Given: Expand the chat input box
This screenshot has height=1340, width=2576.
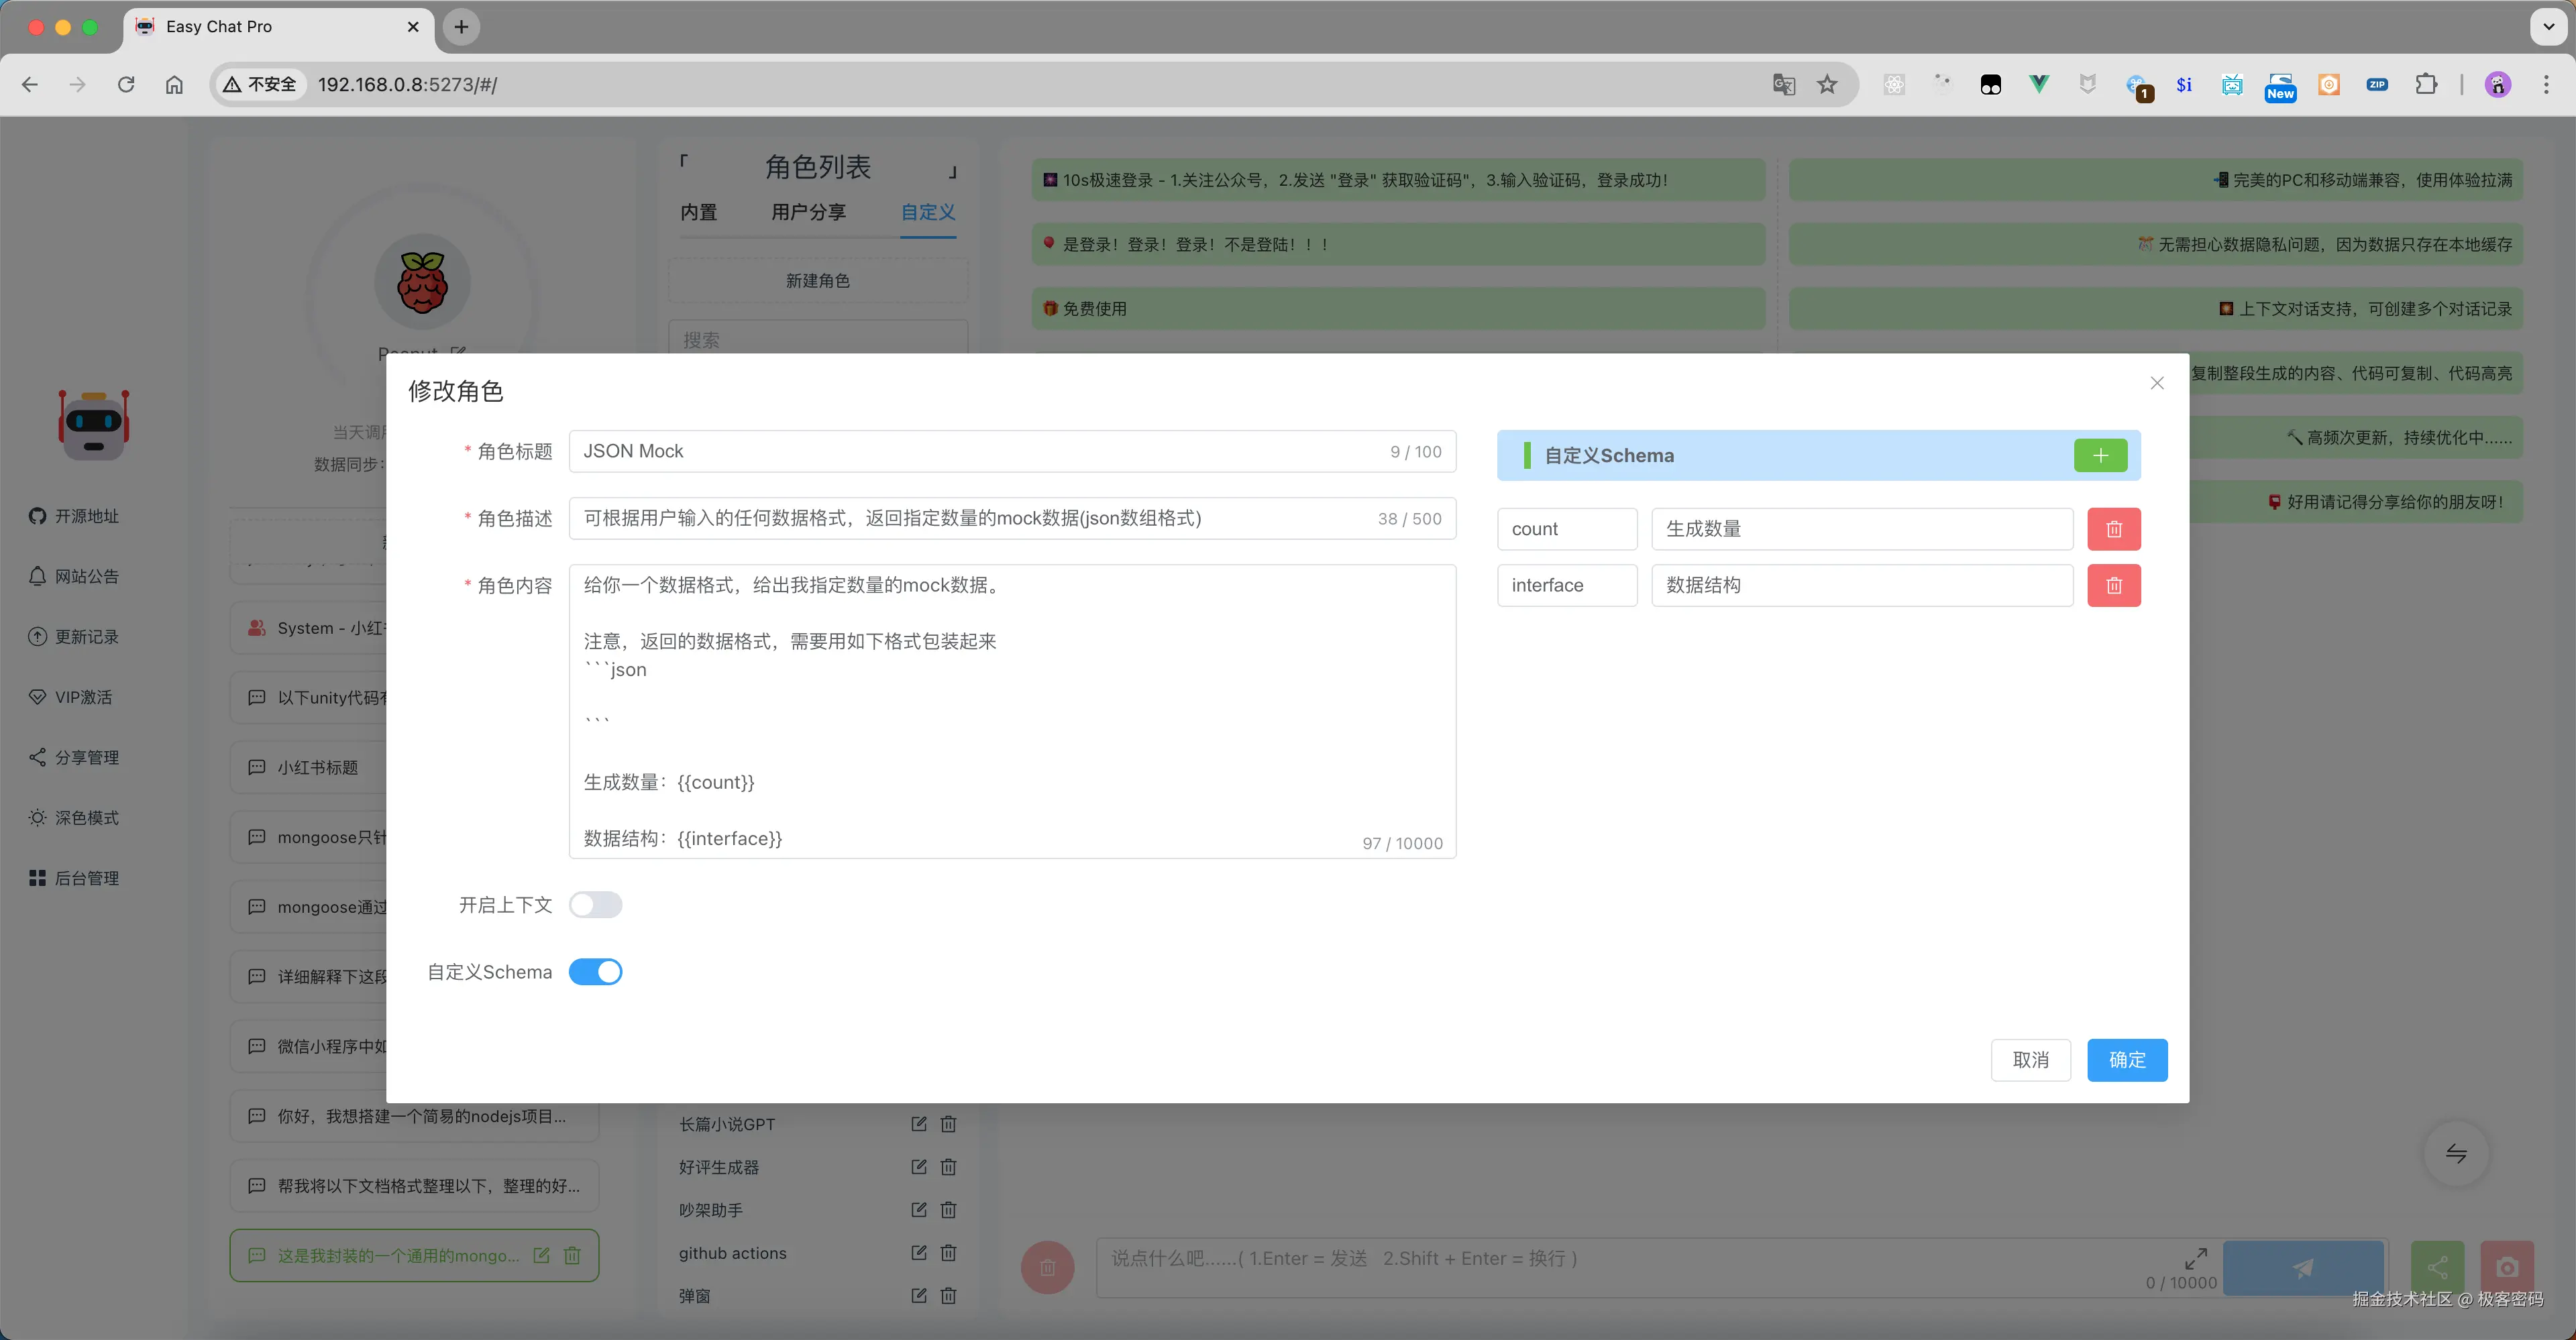Looking at the screenshot, I should coord(2195,1257).
